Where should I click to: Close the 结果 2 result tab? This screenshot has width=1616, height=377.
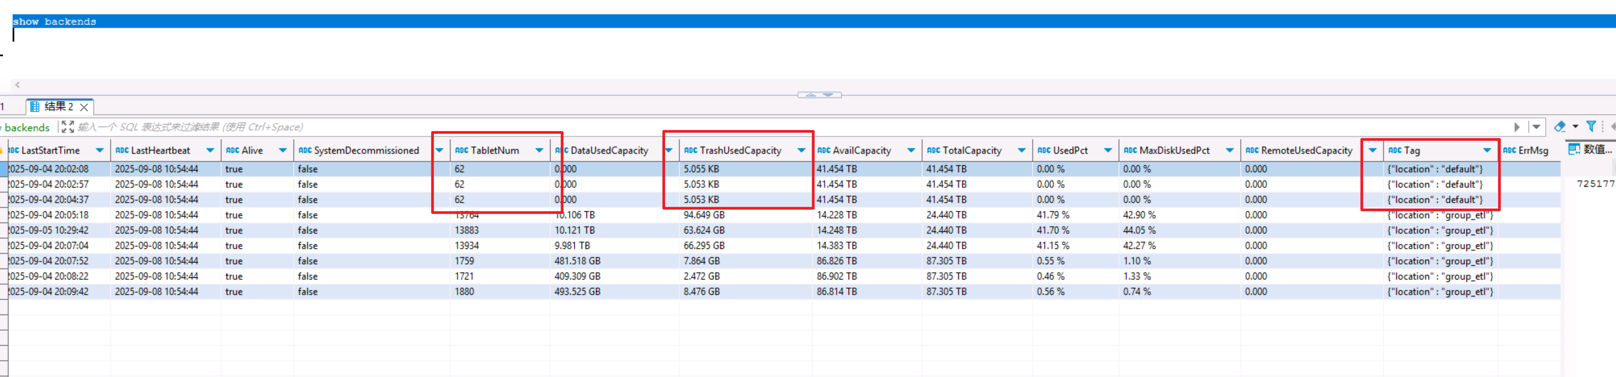84,107
